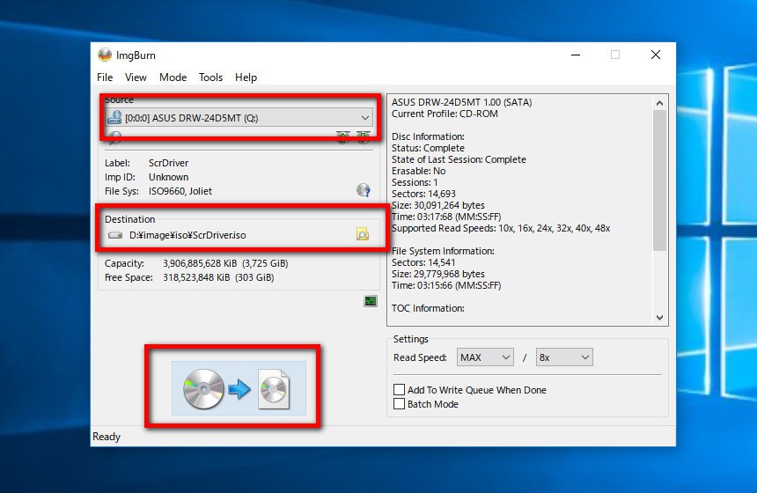
Task: Click the disc info help icon beside File Sys
Action: [363, 190]
